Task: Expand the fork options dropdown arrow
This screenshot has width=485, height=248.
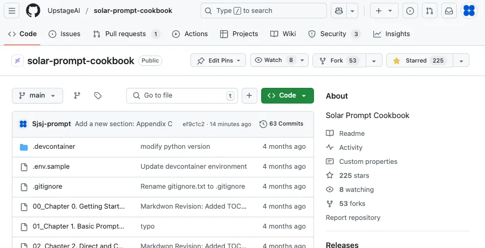Action: coord(374,60)
